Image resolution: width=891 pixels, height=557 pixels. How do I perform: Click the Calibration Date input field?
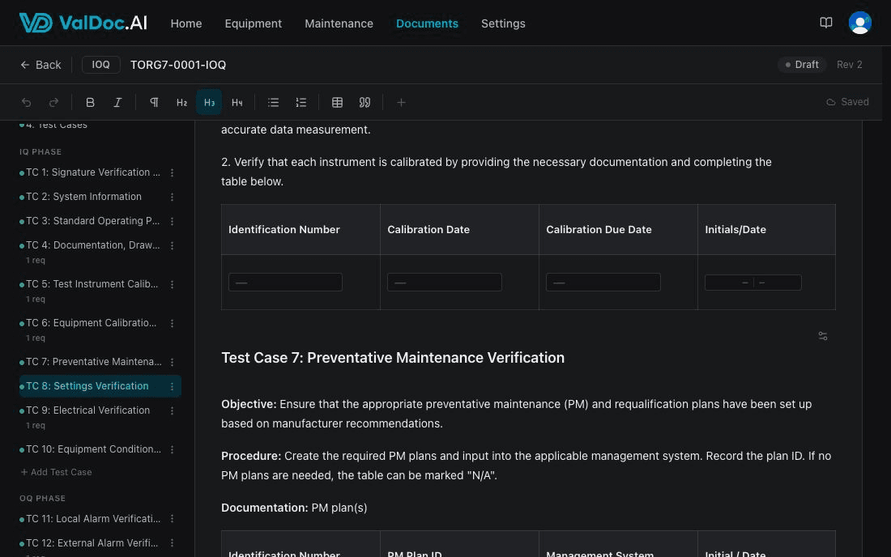click(x=445, y=283)
